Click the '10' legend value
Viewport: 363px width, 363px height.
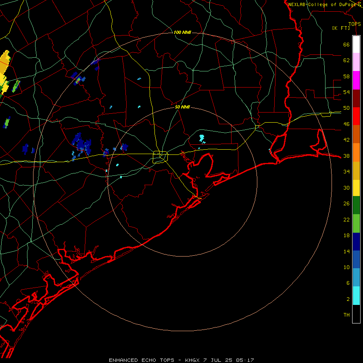tap(346, 267)
